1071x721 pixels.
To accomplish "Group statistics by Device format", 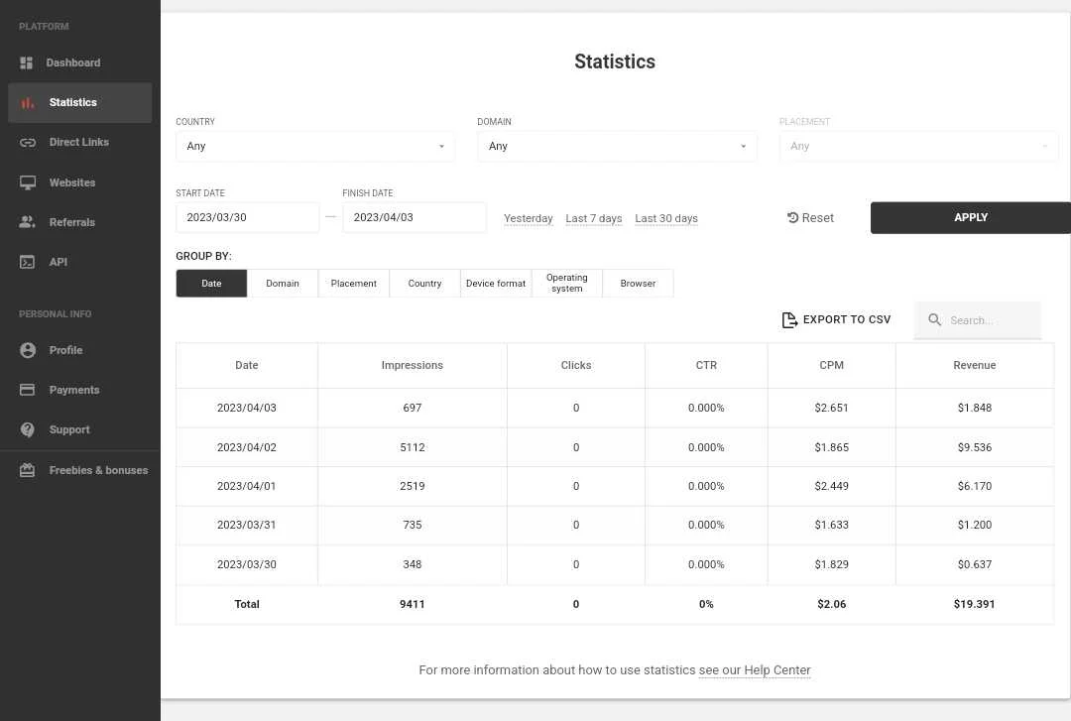I will click(495, 283).
